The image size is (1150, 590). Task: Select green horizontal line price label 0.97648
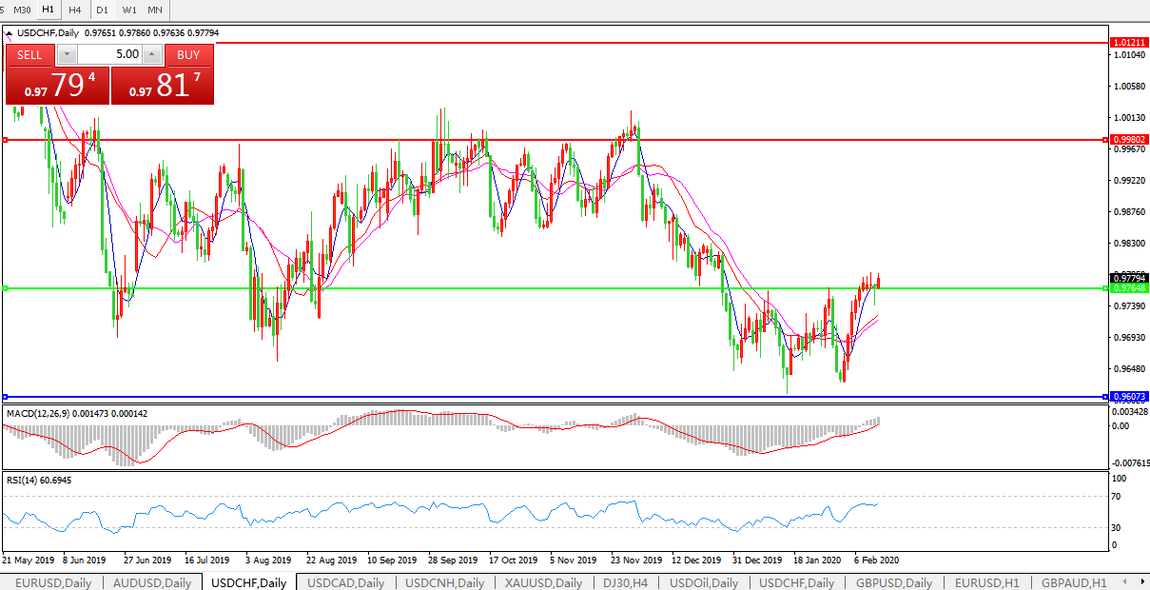point(1130,287)
